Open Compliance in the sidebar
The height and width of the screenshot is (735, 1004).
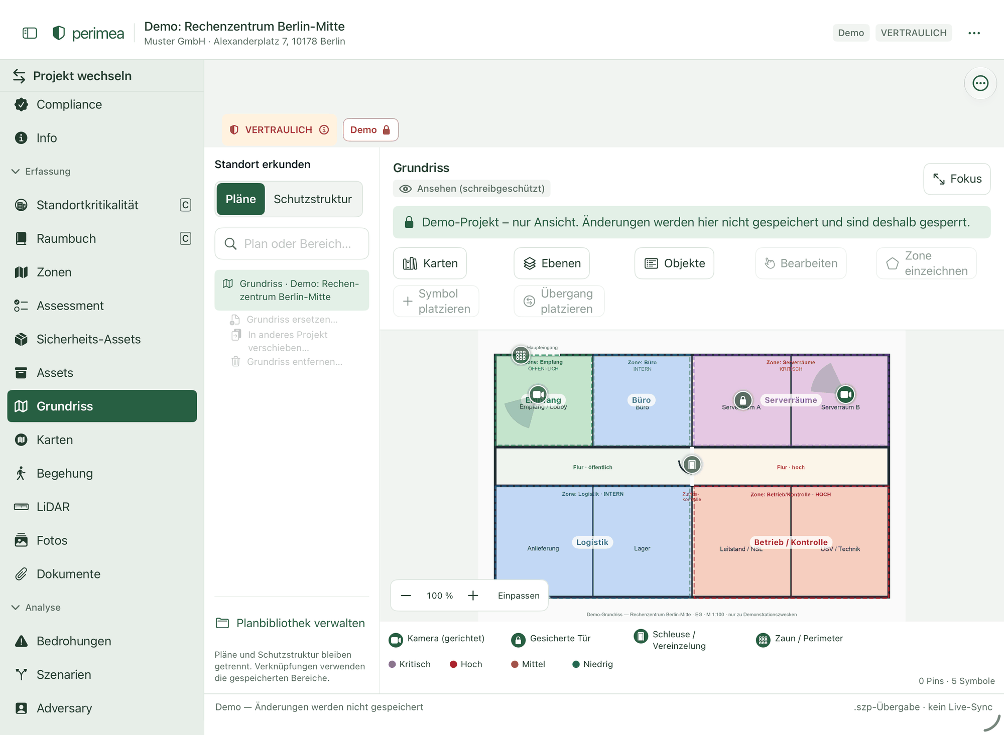tap(102, 104)
